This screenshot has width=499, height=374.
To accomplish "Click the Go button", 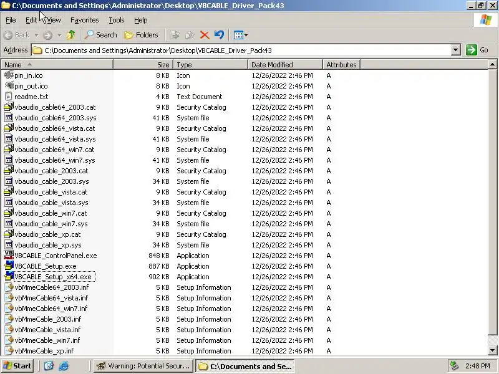I will [x=477, y=50].
